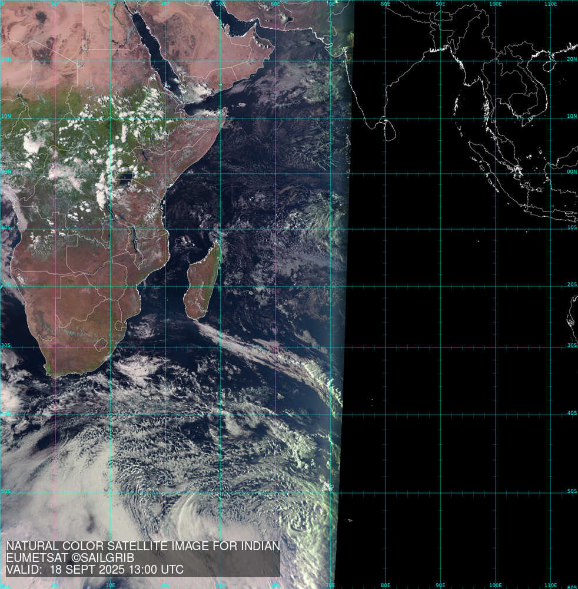Click the Horn of Africa tip
This screenshot has height=589, width=578.
pyautogui.click(x=225, y=112)
